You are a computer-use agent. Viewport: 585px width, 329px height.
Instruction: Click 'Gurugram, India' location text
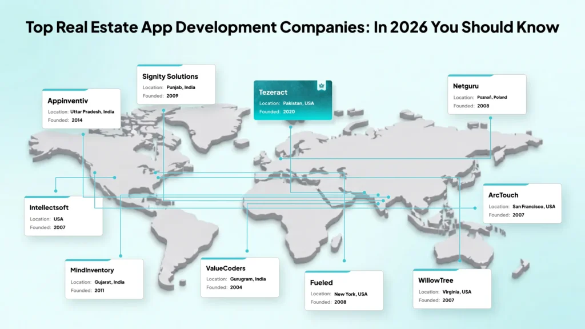coord(248,279)
